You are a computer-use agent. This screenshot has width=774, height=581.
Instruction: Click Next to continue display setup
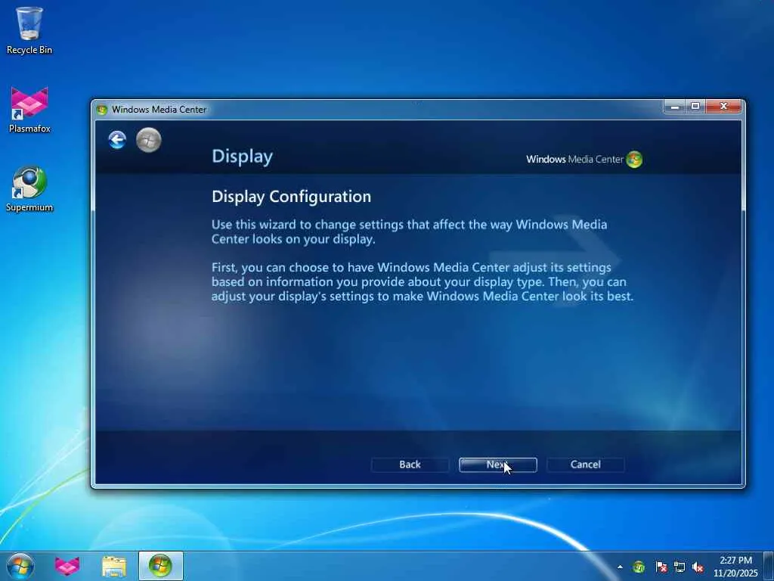(x=497, y=464)
